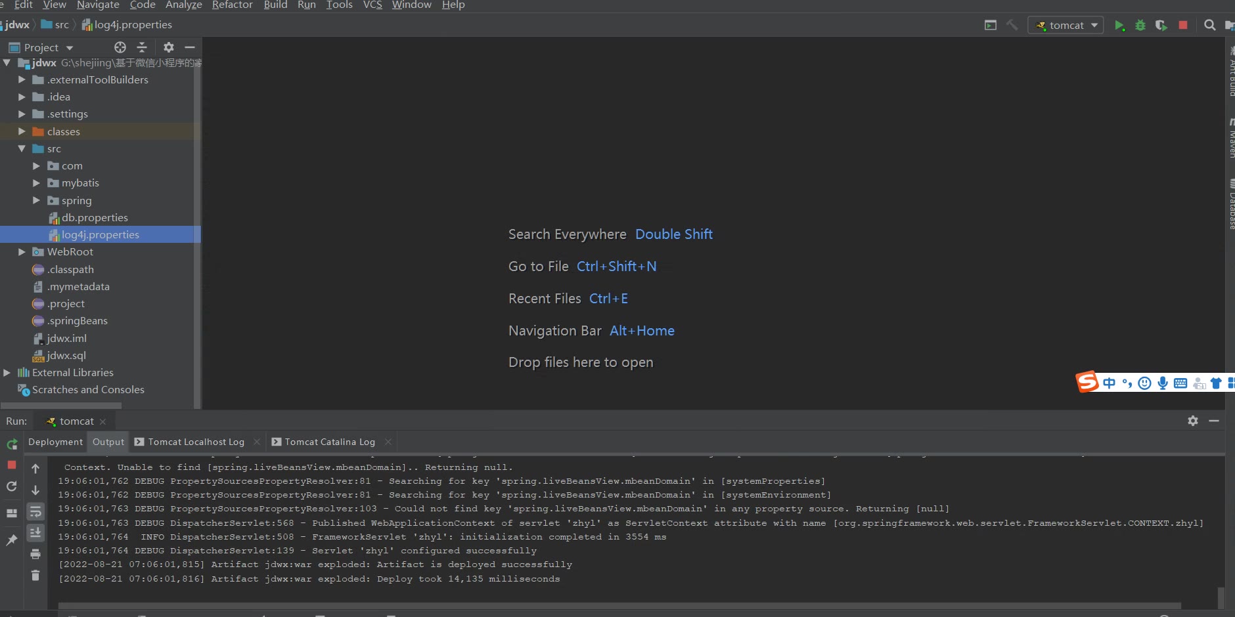Toggle soft-wrap in the console
The width and height of the screenshot is (1235, 617).
[x=35, y=512]
